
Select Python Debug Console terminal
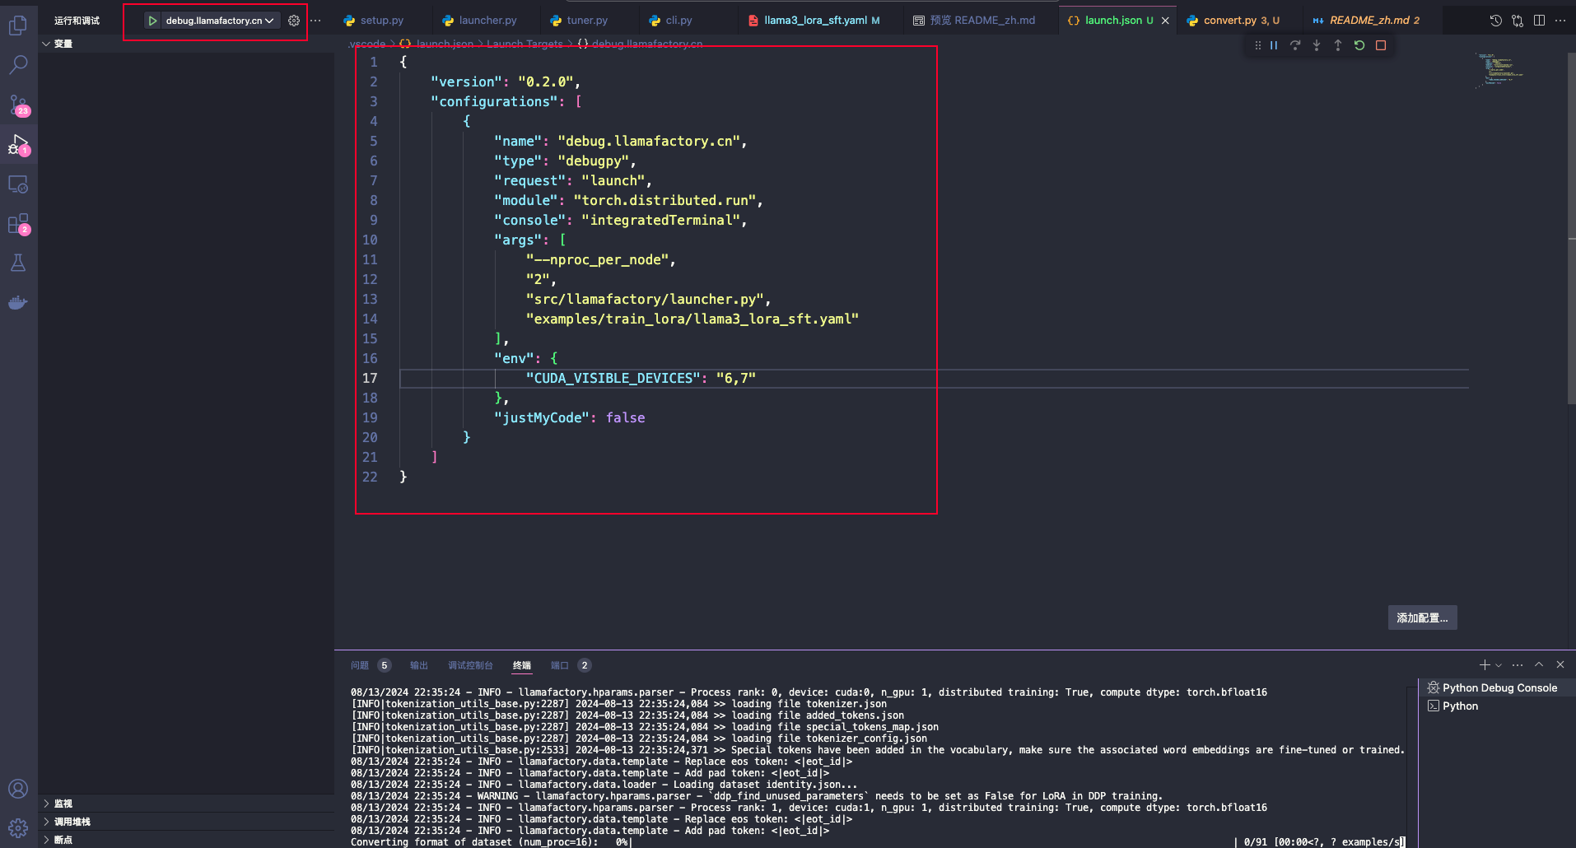pyautogui.click(x=1499, y=687)
